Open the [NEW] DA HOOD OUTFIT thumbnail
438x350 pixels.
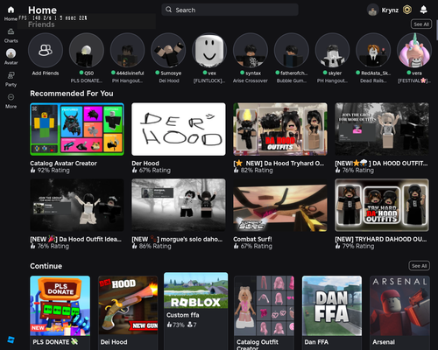[382, 129]
